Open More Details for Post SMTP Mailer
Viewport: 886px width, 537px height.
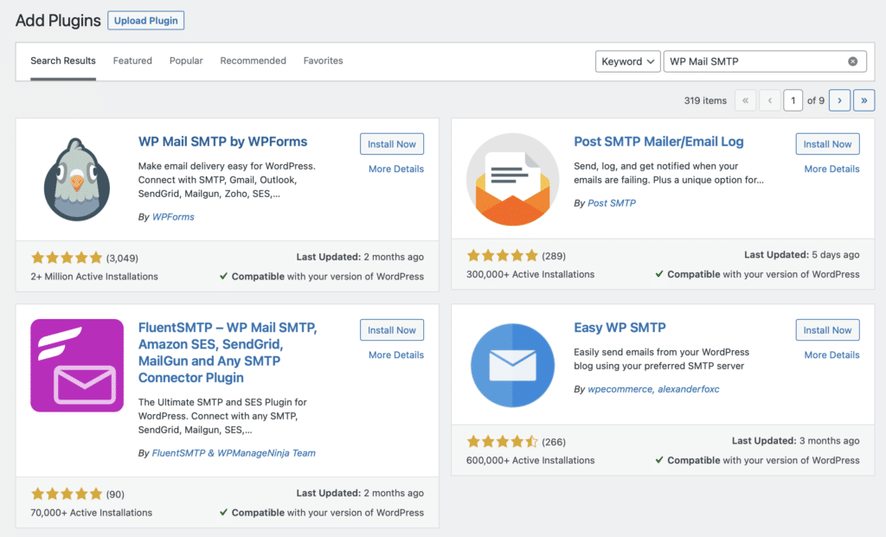tap(831, 169)
